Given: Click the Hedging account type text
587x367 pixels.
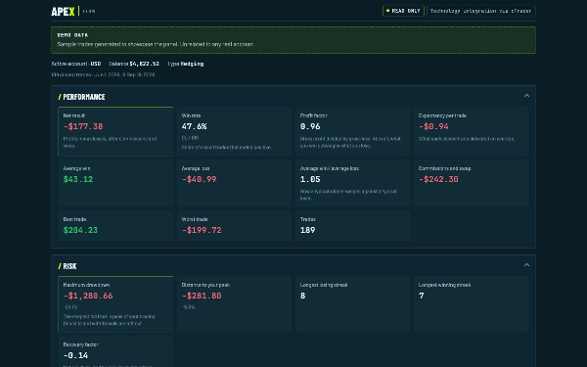Looking at the screenshot, I should [192, 64].
